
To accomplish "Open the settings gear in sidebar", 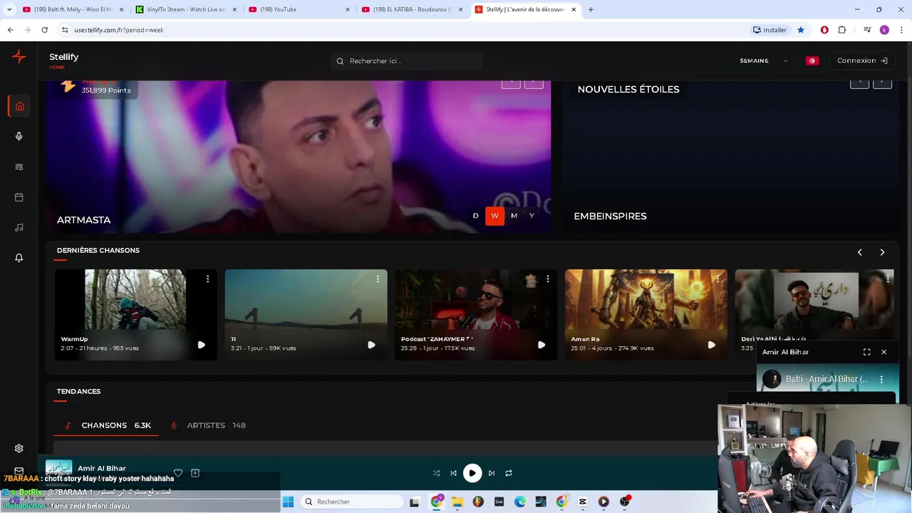I will click(x=19, y=448).
